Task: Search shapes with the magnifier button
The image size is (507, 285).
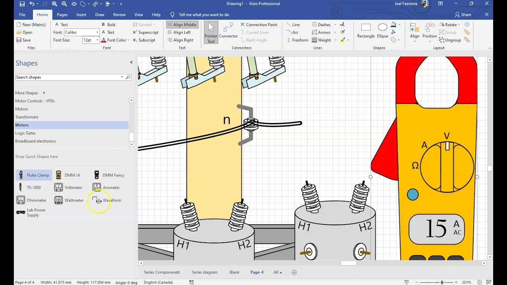Action: (x=128, y=77)
